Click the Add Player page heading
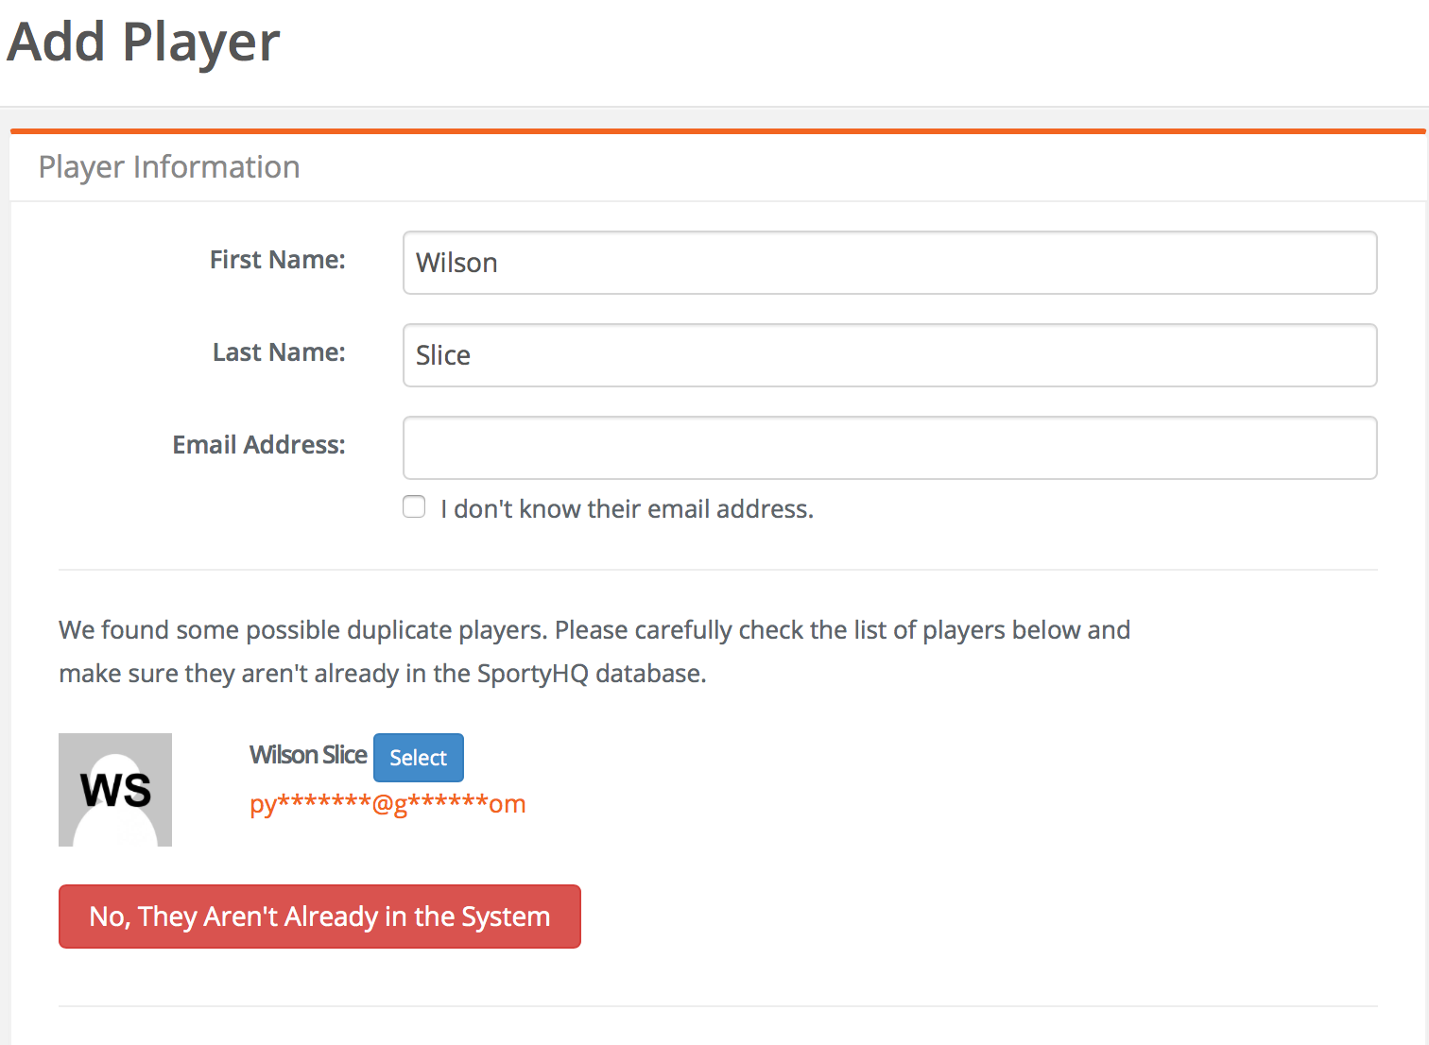Image resolution: width=1429 pixels, height=1045 pixels. 144,43
